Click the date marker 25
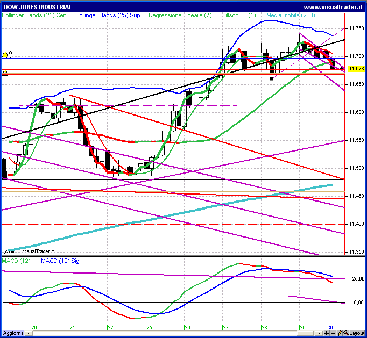 coord(149,327)
